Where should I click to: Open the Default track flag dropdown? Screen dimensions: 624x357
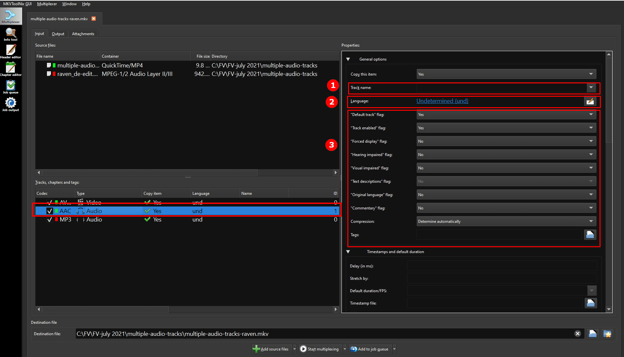tap(506, 114)
